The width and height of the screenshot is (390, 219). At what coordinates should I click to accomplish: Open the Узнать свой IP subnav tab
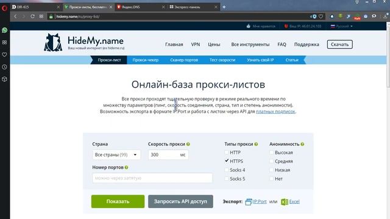(x=260, y=60)
